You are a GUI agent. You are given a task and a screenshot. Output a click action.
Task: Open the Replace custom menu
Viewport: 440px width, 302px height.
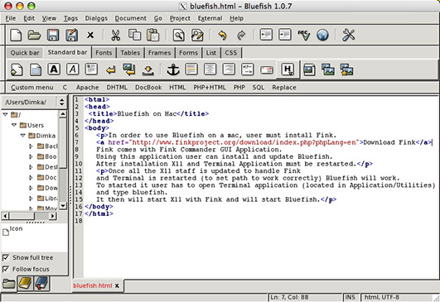(284, 88)
